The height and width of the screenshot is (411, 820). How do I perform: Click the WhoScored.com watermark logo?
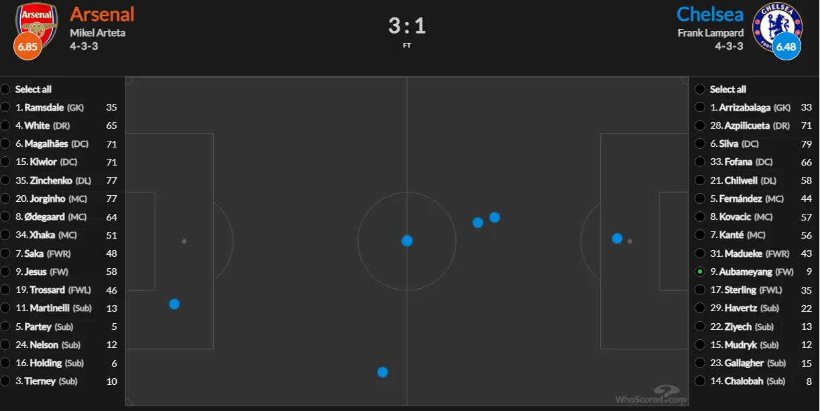[x=652, y=395]
